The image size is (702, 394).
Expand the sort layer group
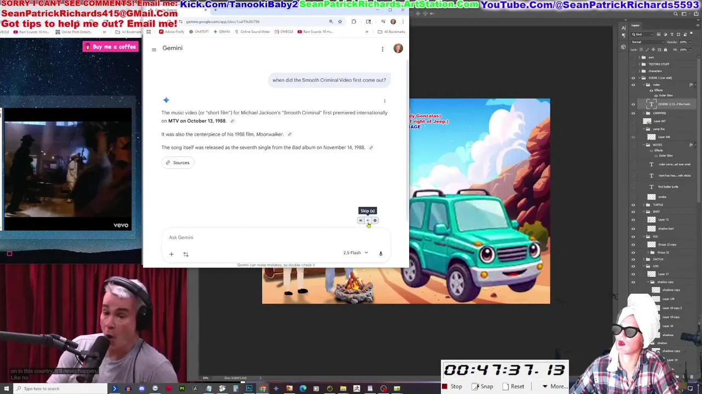click(x=639, y=57)
